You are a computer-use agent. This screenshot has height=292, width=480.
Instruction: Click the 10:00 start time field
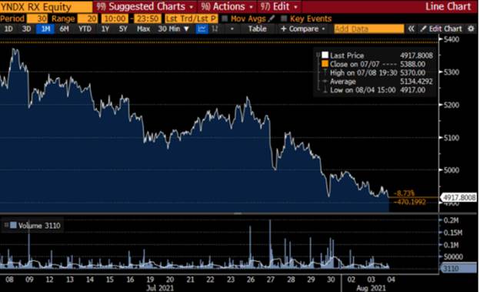click(115, 18)
